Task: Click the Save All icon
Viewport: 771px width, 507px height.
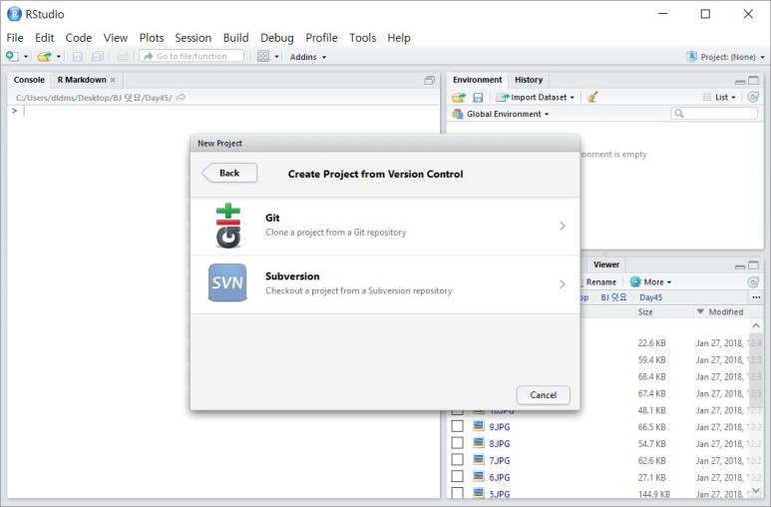Action: coord(98,57)
